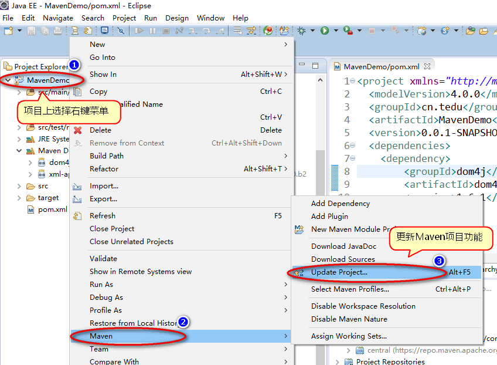Click Download Sources in the submenu
The image size is (497, 365).
click(343, 259)
